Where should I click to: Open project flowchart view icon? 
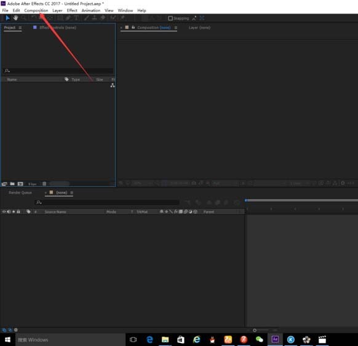coord(113,85)
